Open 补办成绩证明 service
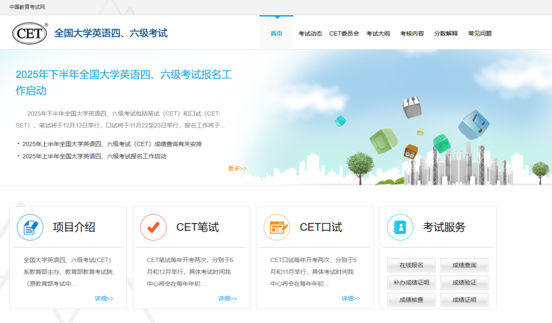Image resolution: width=552 pixels, height=323 pixels. pos(411,283)
